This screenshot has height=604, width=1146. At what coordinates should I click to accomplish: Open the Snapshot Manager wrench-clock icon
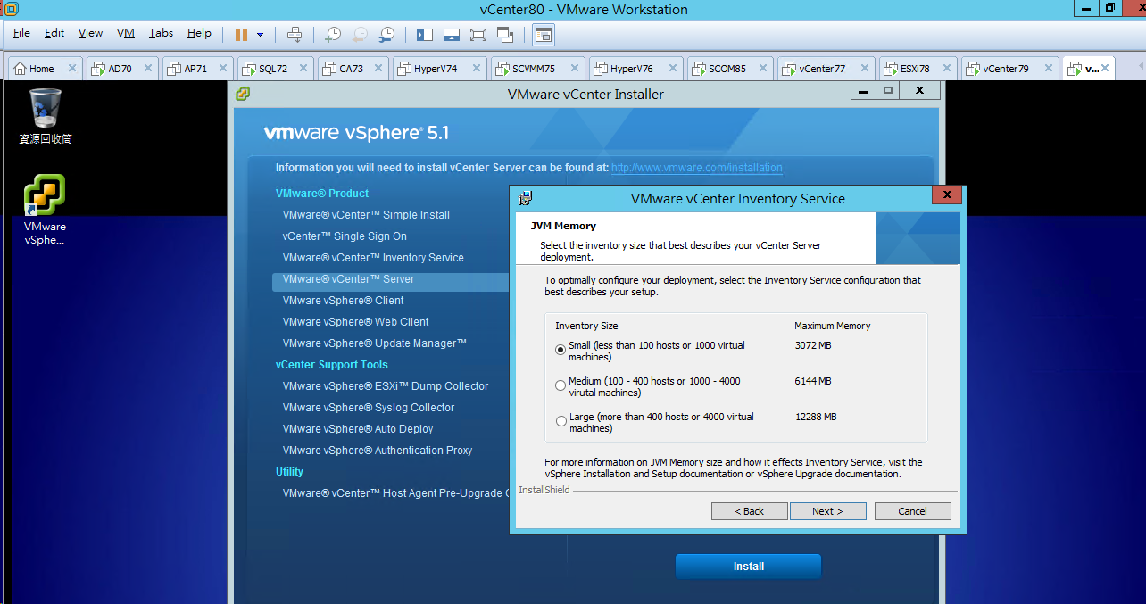386,35
